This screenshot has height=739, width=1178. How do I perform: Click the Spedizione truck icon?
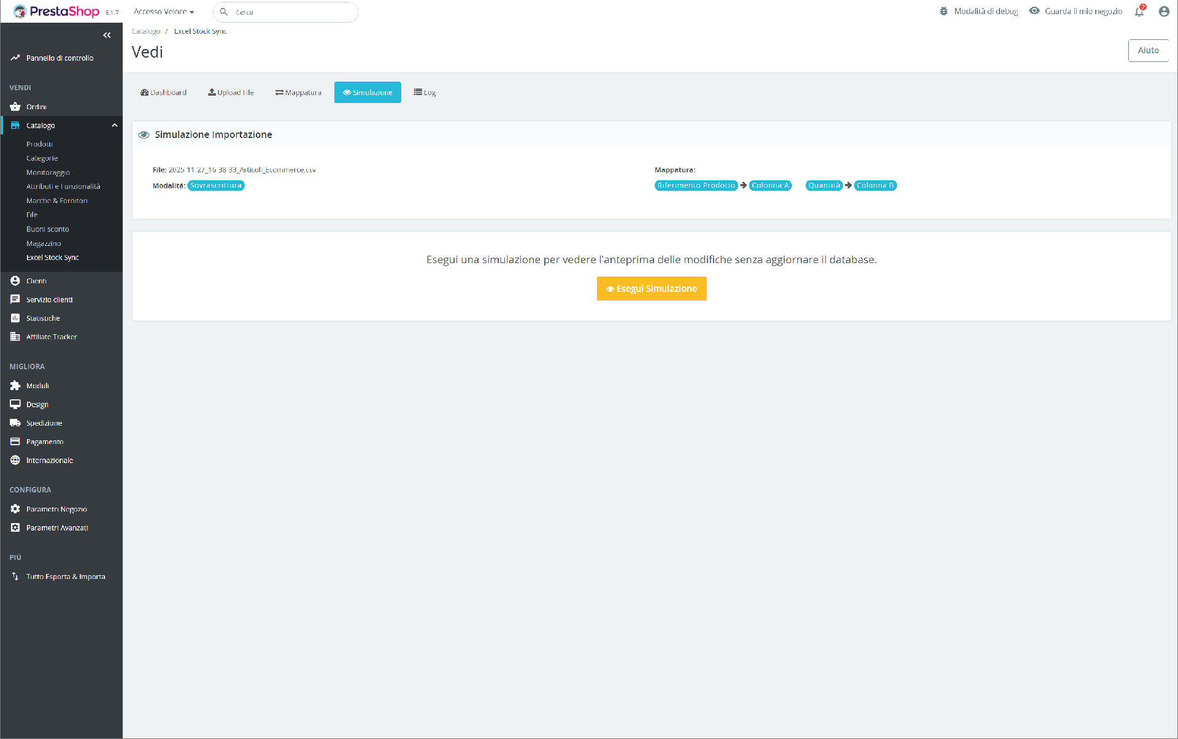click(15, 423)
